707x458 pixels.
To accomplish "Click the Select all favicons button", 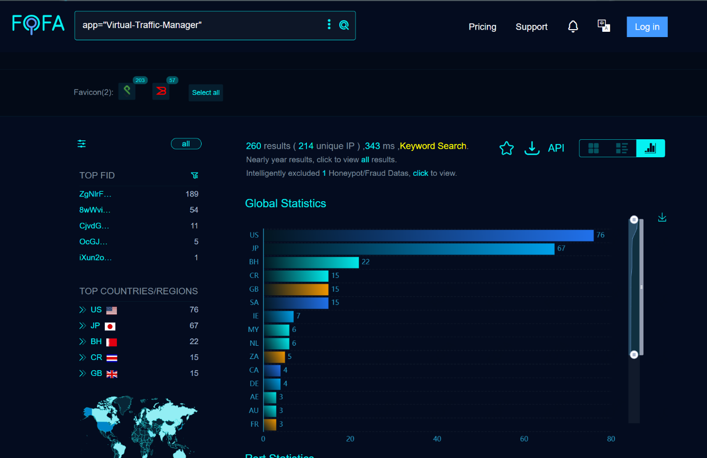I will pos(206,93).
